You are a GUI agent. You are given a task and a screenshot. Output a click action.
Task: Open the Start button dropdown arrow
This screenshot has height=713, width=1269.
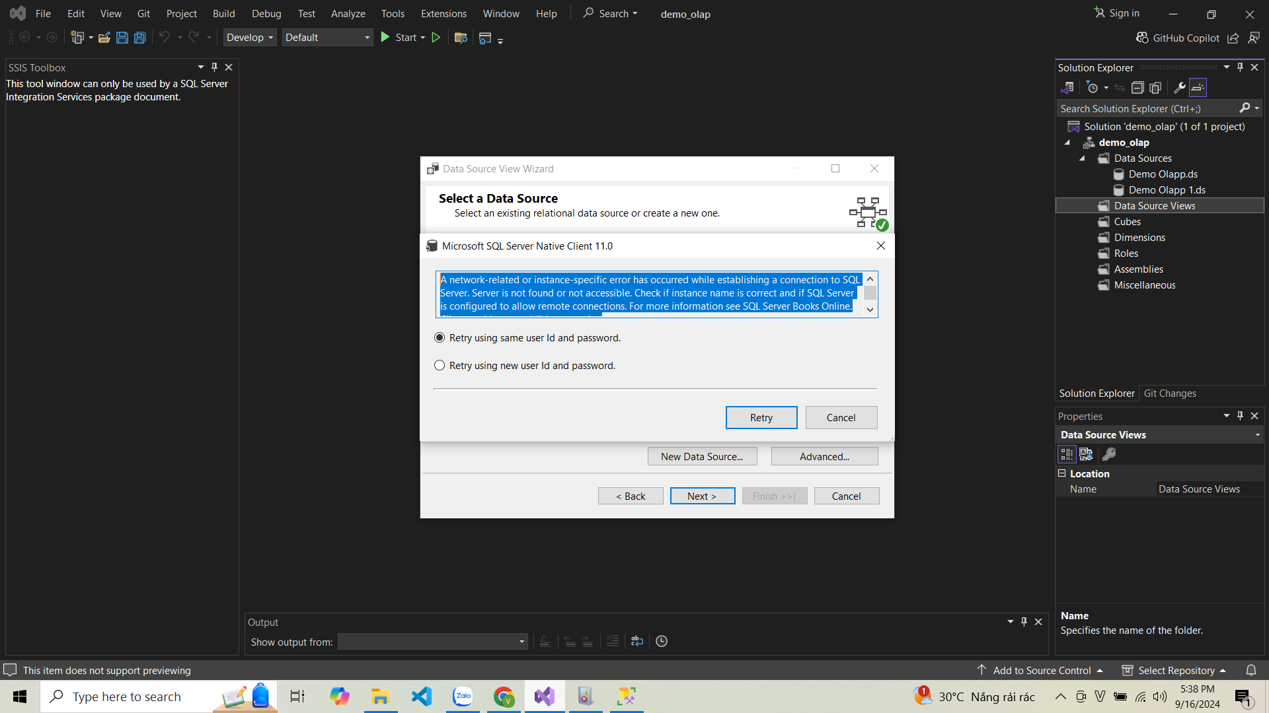pyautogui.click(x=423, y=38)
